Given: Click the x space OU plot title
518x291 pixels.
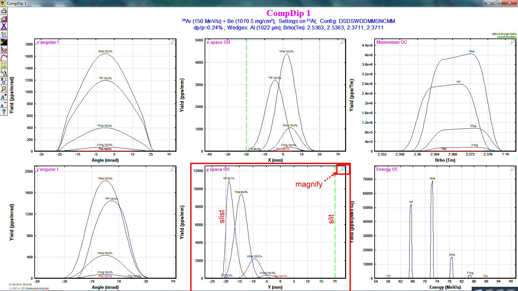Looking at the screenshot, I should [218, 42].
